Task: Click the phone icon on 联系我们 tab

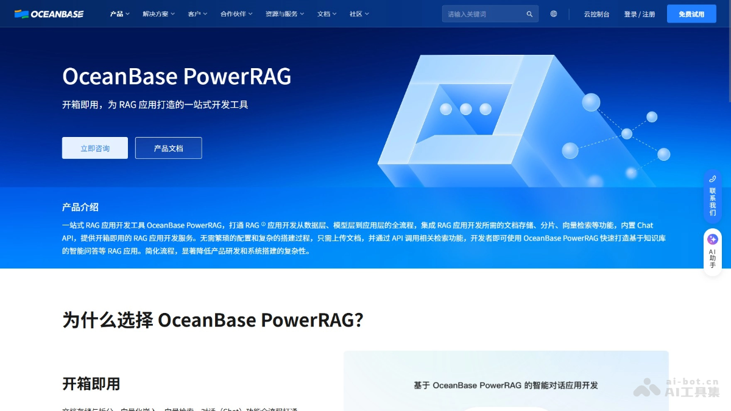Action: pos(712,180)
